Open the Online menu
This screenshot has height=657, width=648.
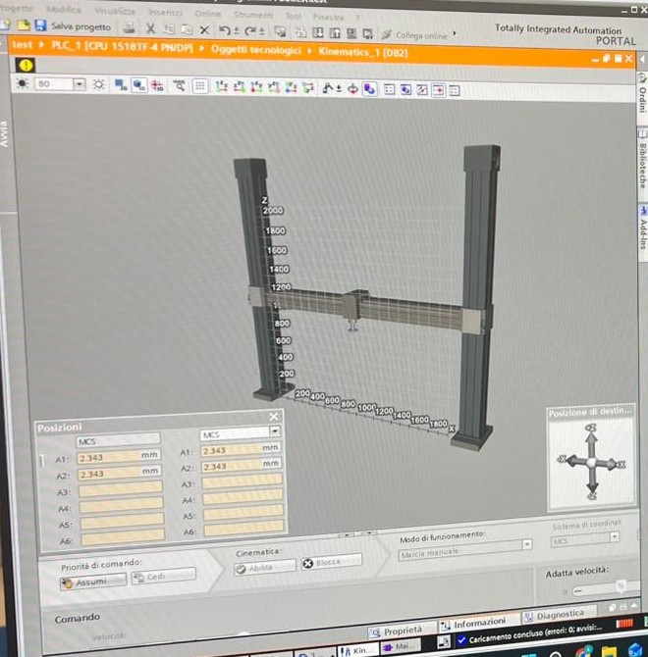208,14
